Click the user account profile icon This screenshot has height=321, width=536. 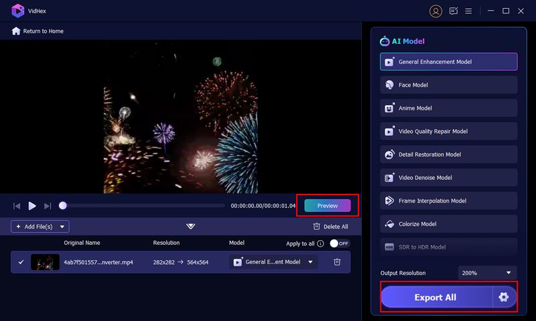[436, 11]
